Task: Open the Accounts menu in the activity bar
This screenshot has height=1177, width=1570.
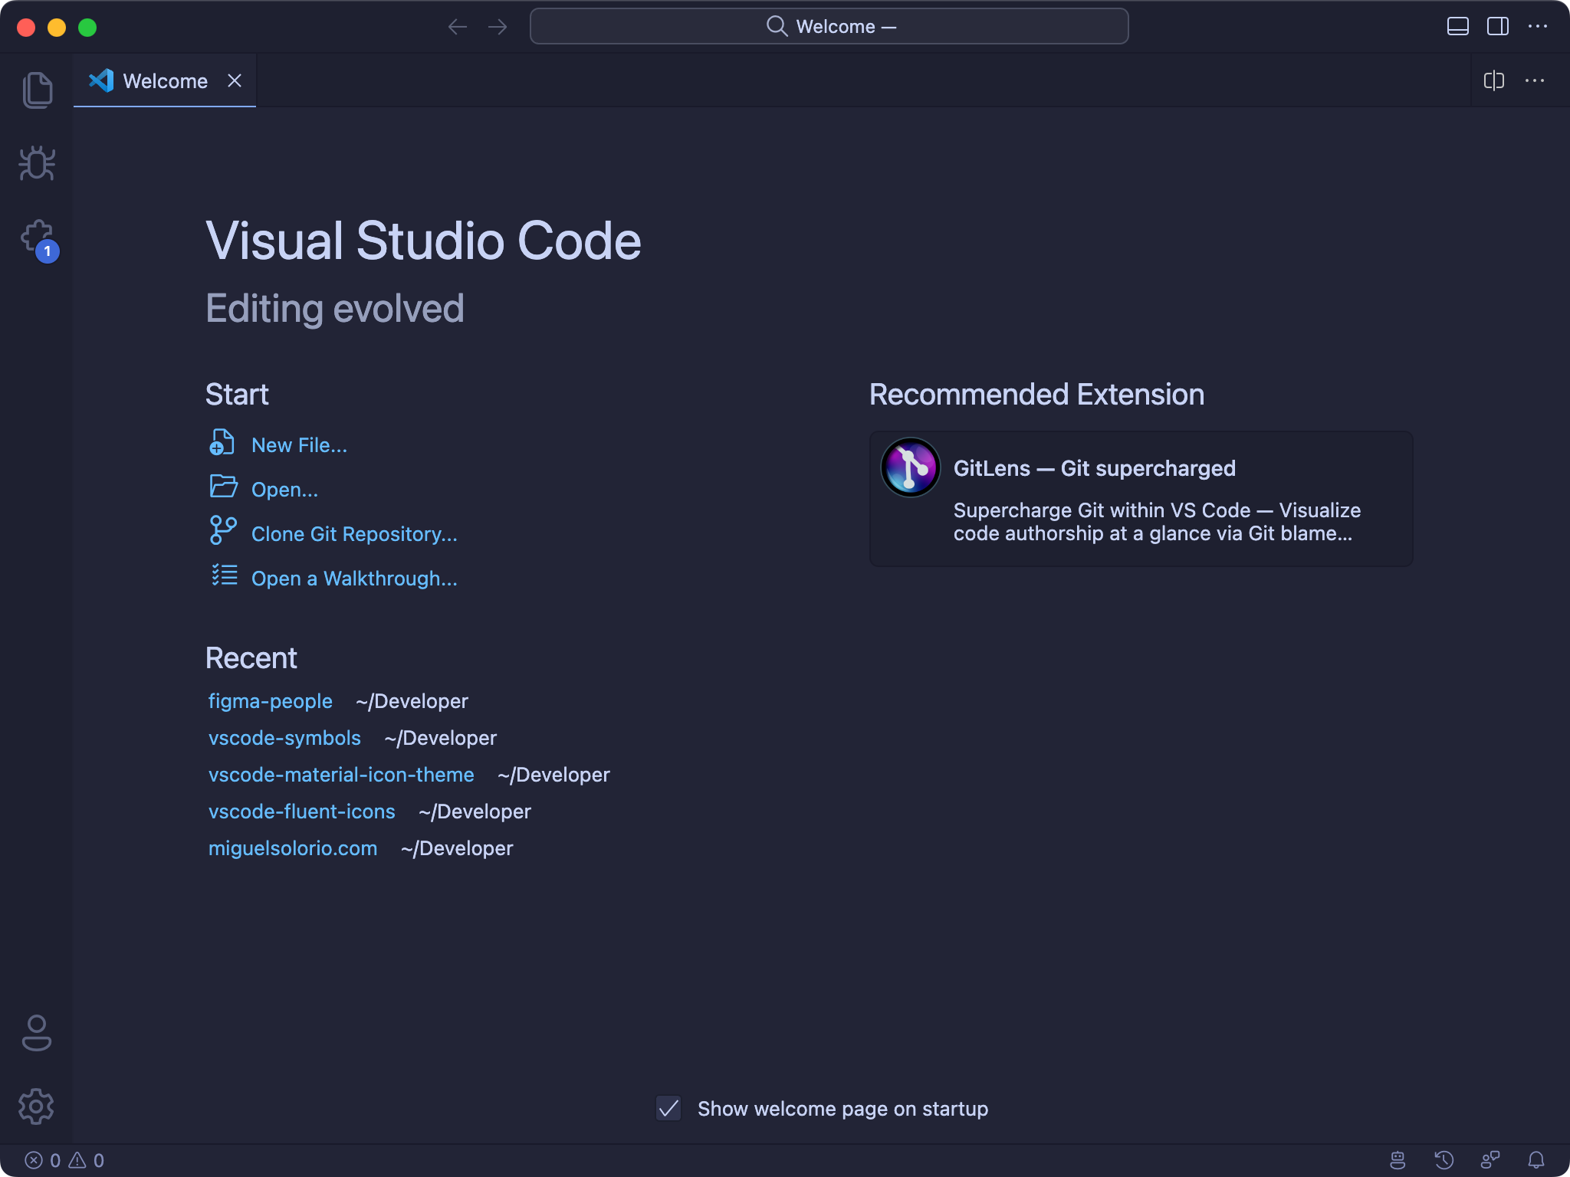Action: (x=38, y=1034)
